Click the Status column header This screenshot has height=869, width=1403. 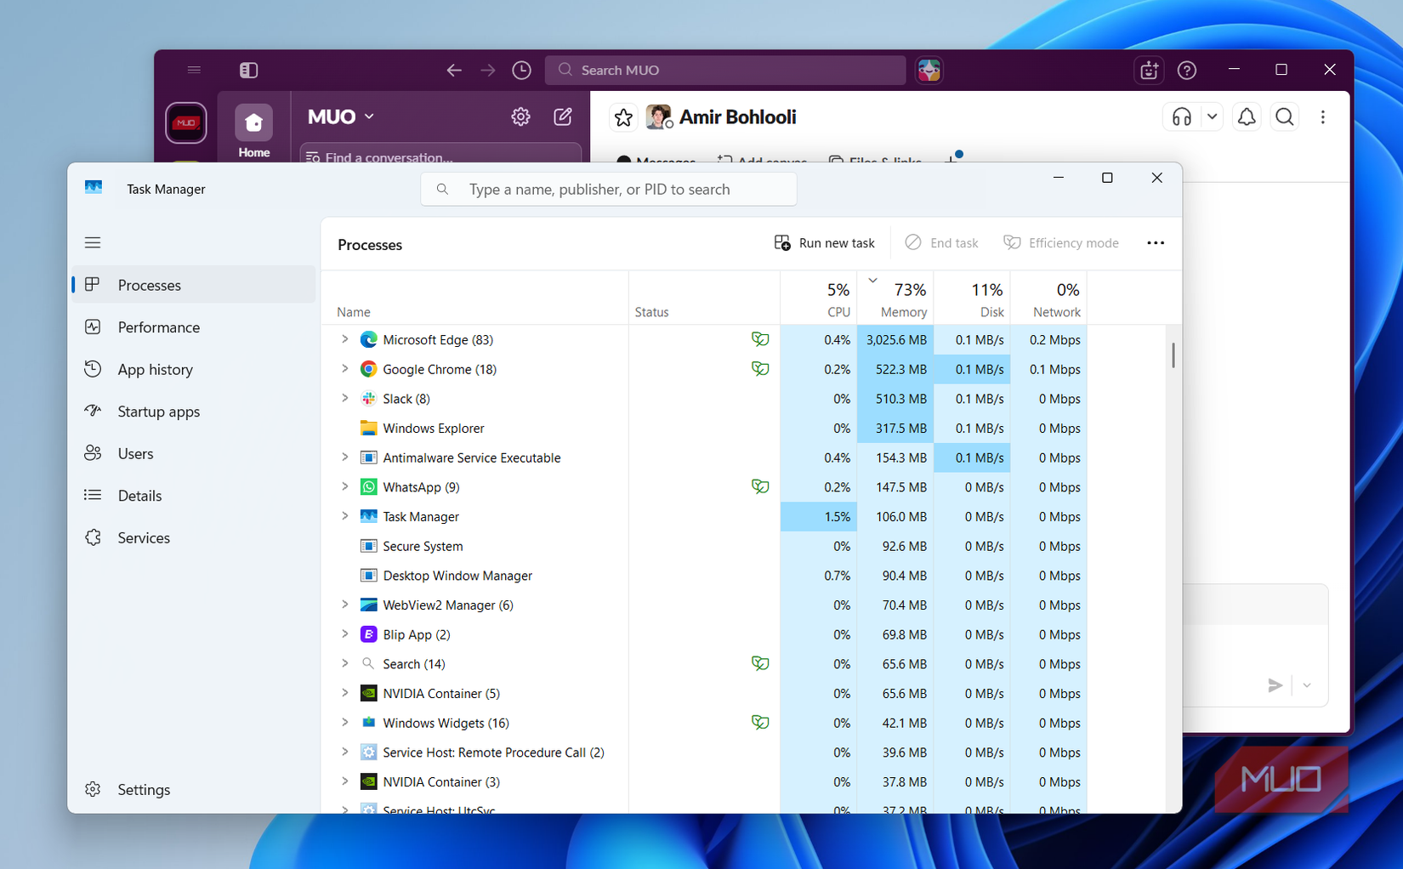[x=704, y=298]
